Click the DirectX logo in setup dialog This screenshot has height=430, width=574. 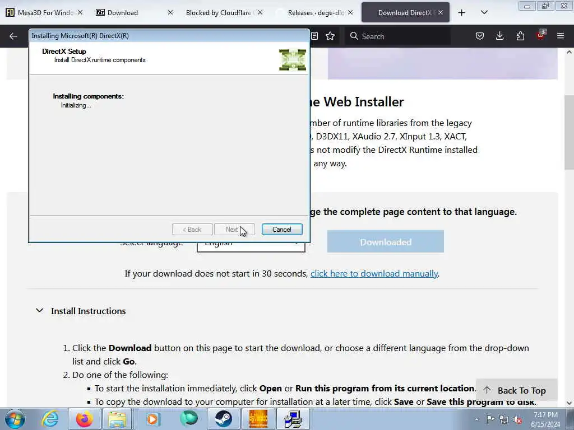pos(293,59)
